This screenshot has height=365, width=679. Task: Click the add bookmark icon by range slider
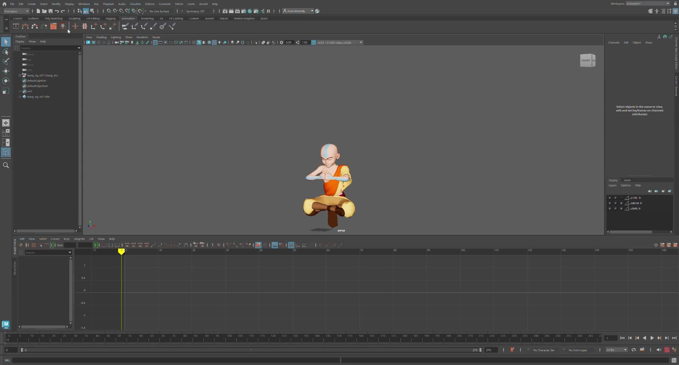[x=512, y=350]
